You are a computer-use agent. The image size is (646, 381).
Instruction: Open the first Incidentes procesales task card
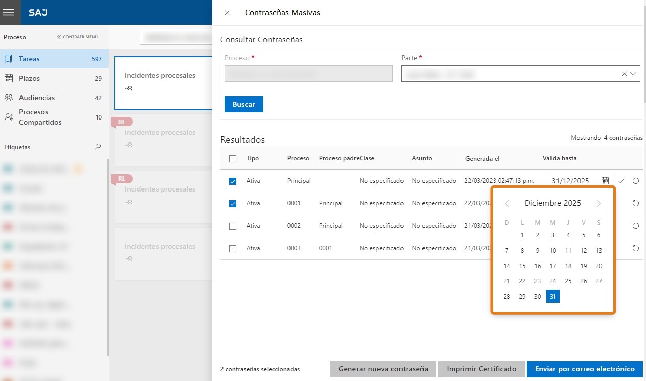click(x=163, y=83)
